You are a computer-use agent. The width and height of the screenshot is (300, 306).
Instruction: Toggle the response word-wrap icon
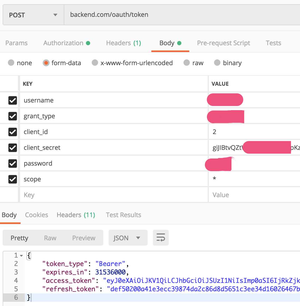161,238
